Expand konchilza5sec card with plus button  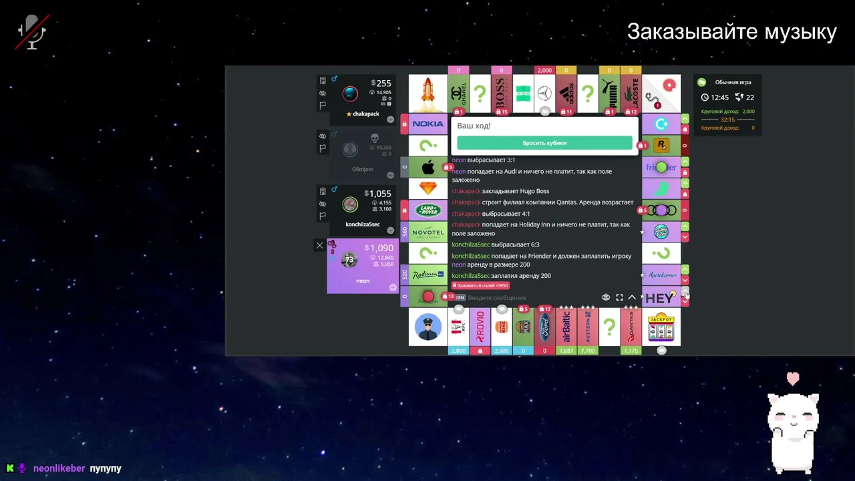(391, 231)
